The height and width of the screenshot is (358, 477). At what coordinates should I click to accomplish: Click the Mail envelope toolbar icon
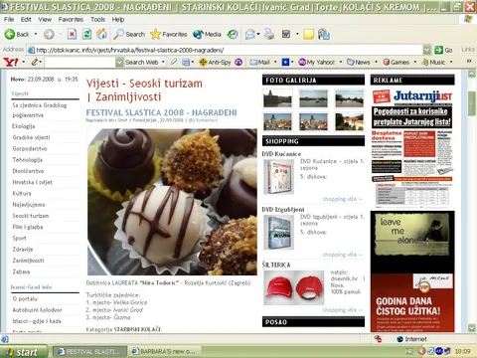tap(250, 34)
